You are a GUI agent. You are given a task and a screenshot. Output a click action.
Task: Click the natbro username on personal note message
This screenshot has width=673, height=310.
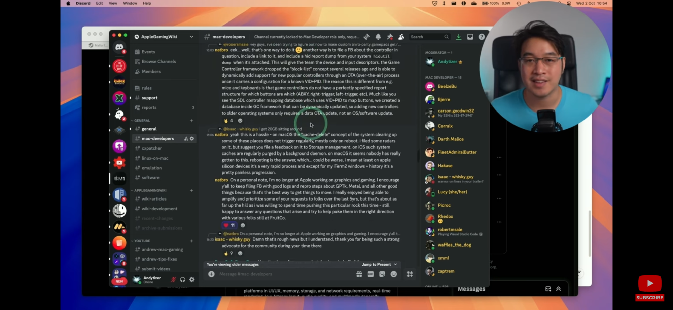(221, 180)
